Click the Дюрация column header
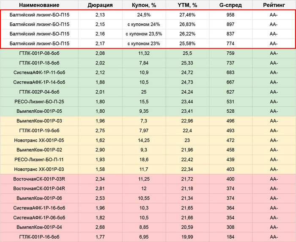Screen dimensions: 296x242 tap(100, 5)
